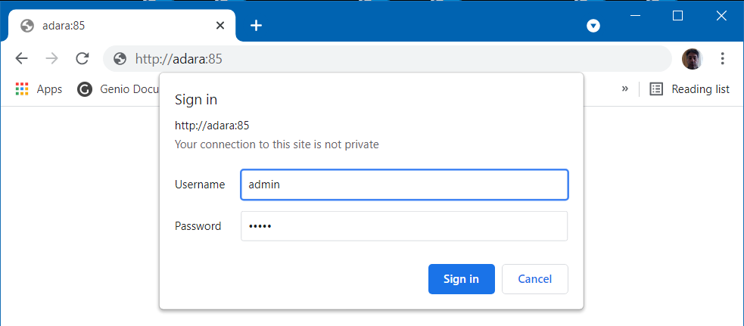
Task: Cancel the sign in dialog
Action: coord(535,279)
